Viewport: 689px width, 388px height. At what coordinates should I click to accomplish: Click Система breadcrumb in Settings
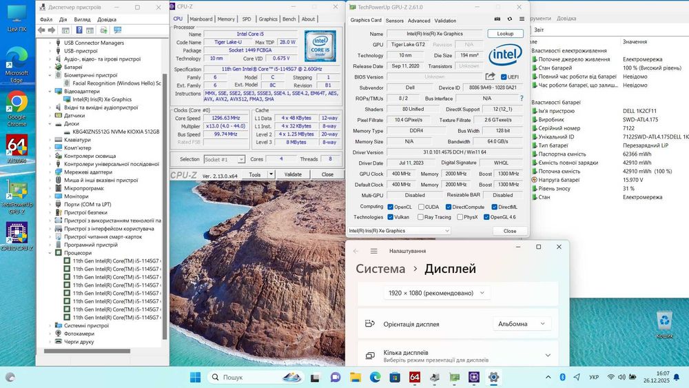(x=380, y=269)
